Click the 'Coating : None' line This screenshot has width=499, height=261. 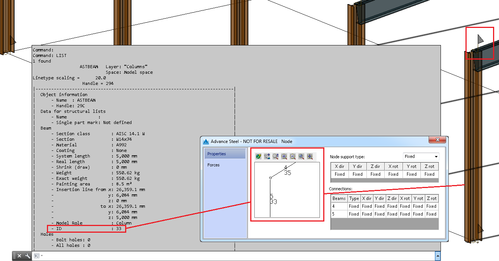point(89,150)
